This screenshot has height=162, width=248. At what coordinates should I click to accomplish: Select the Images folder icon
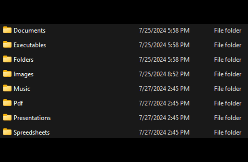[7, 74]
